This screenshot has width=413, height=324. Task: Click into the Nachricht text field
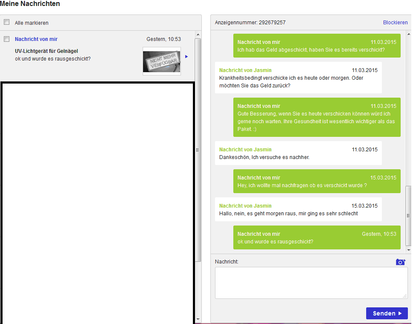(x=311, y=283)
